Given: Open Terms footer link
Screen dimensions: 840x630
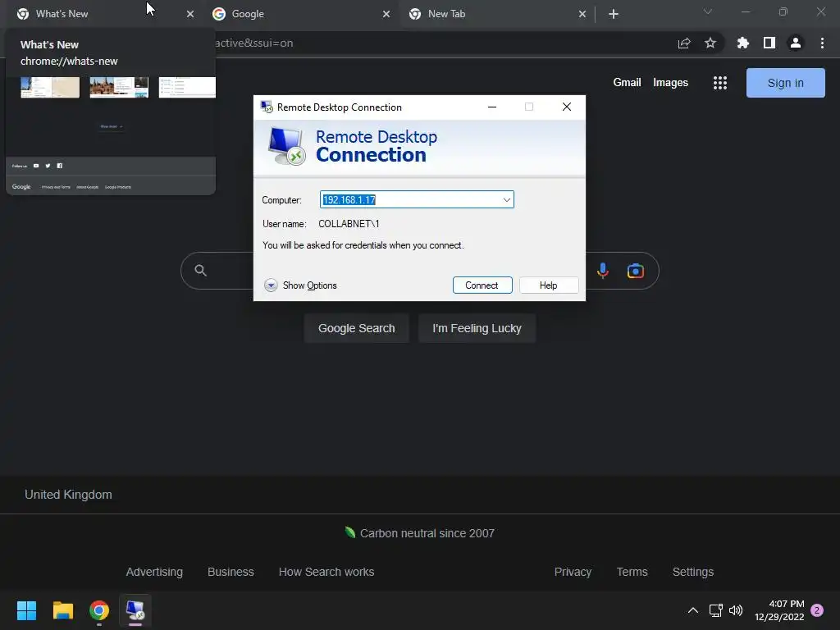Looking at the screenshot, I should tap(632, 572).
